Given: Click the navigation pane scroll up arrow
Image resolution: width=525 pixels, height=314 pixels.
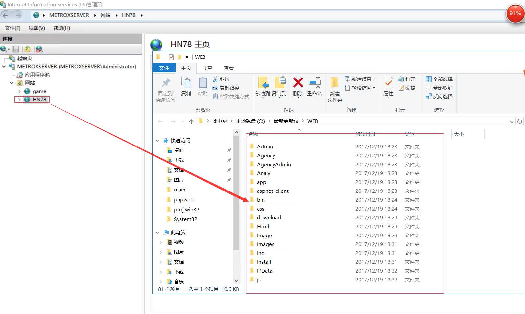Looking at the screenshot, I should tap(236, 132).
